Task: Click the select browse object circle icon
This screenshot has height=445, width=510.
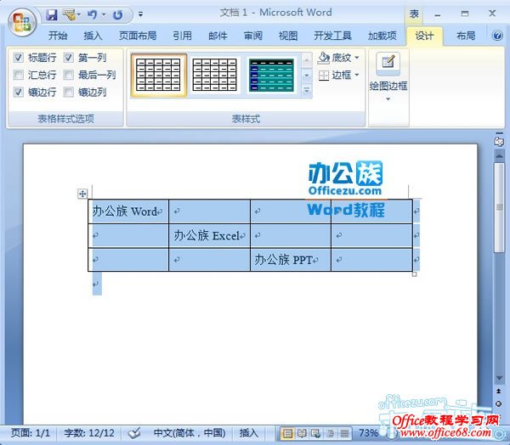Action: (x=499, y=403)
